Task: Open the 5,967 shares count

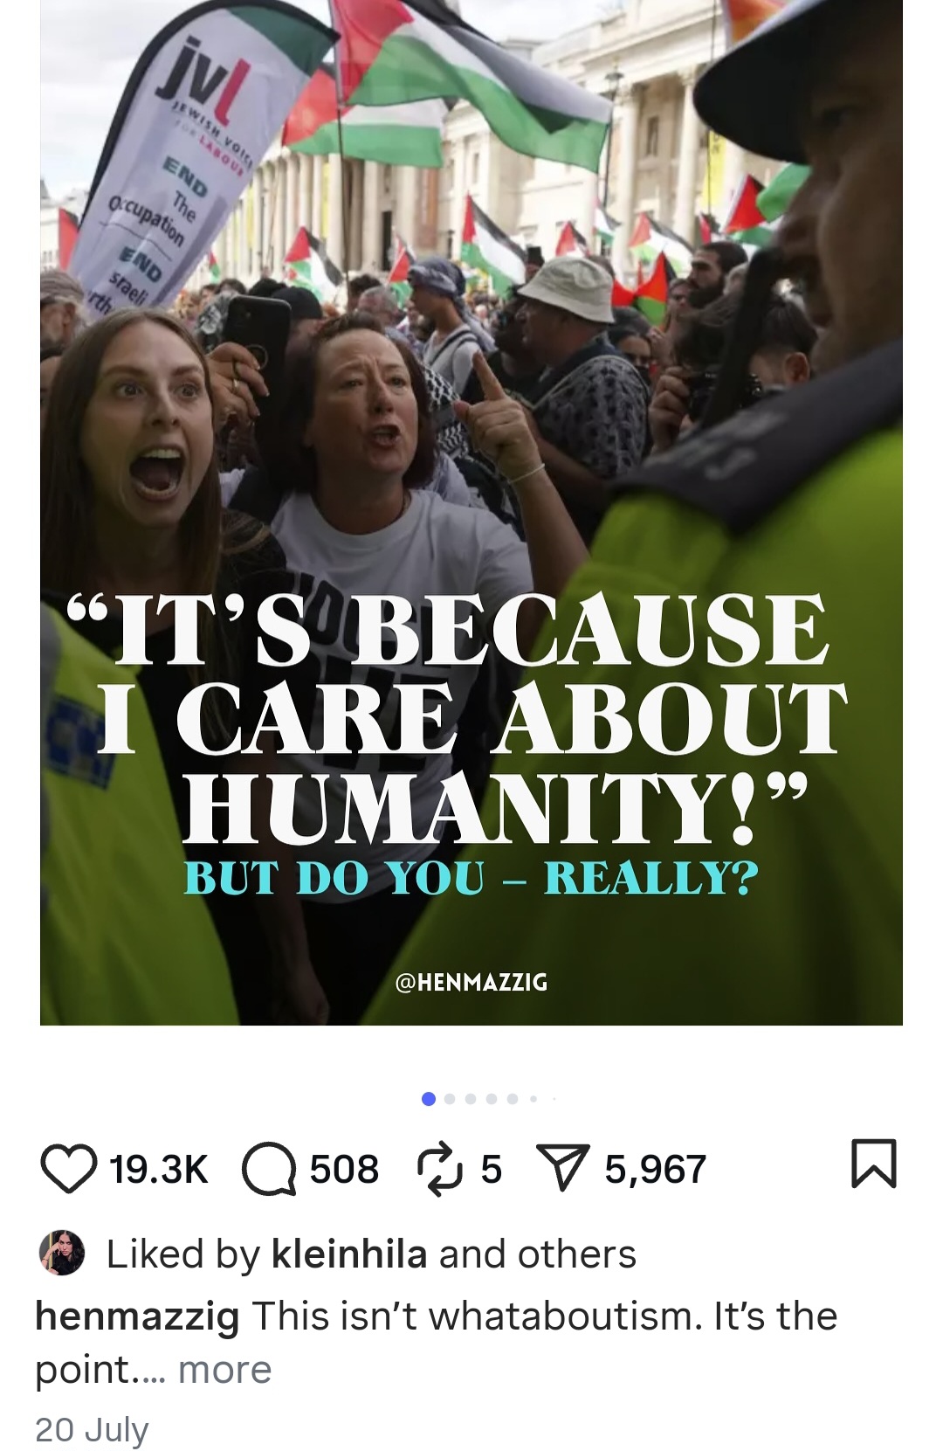Action: (655, 1170)
